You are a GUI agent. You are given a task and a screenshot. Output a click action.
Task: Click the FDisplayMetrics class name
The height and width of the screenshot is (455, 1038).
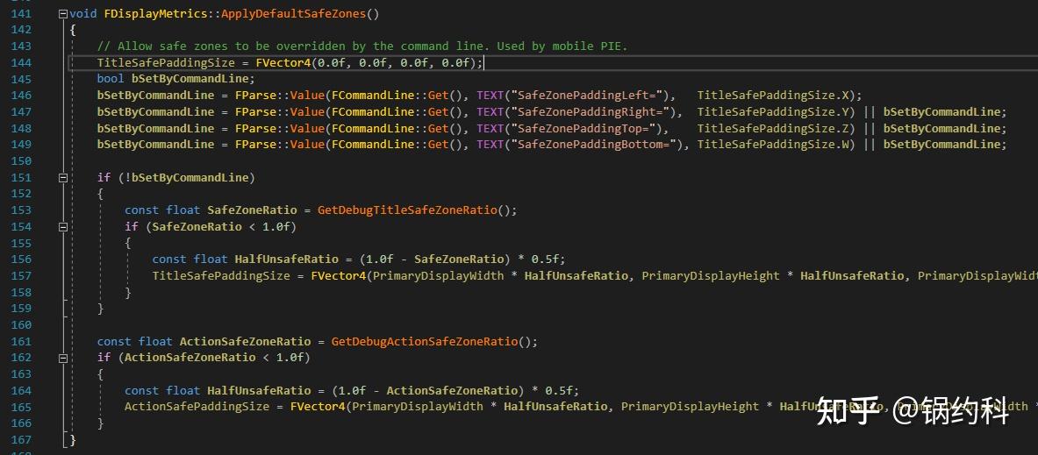(x=155, y=13)
